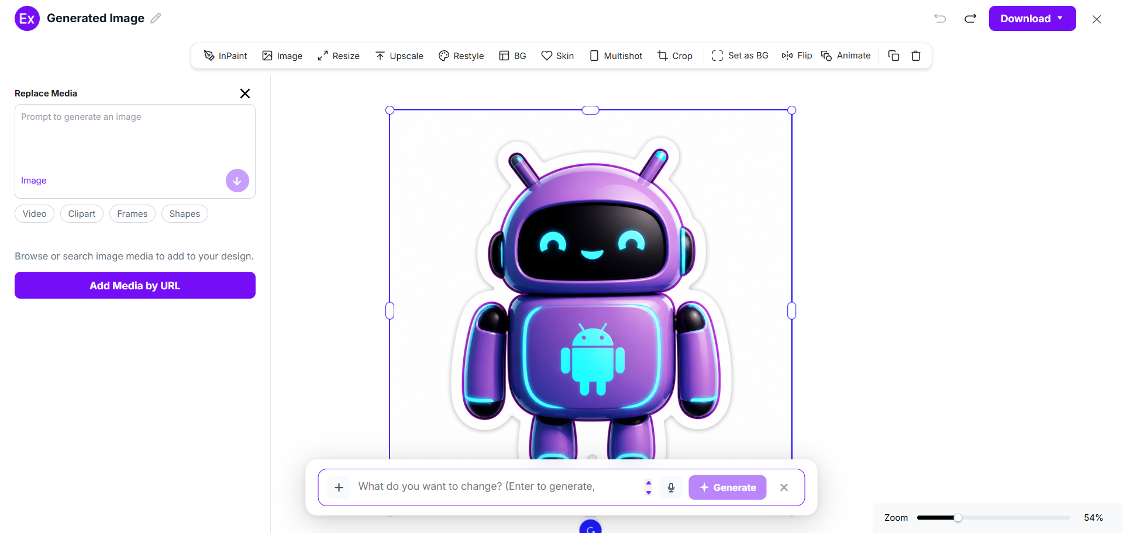The width and height of the screenshot is (1123, 533).
Task: Click the plus icon in prompt bar
Action: 339,487
